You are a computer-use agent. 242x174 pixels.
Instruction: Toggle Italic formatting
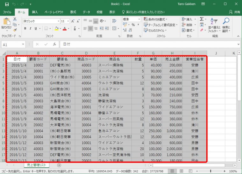click(x=30, y=29)
